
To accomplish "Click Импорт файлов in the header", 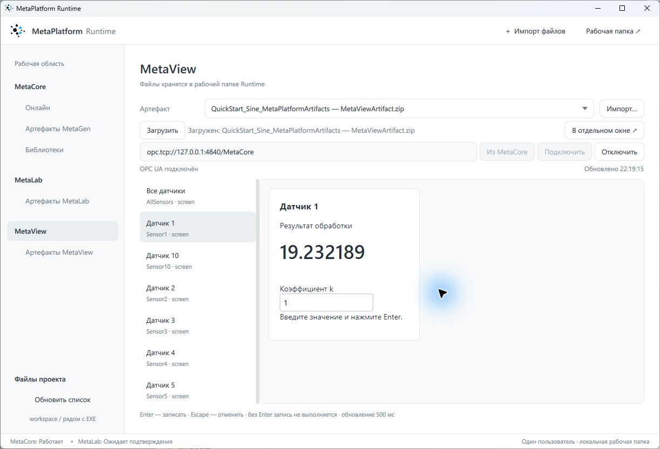I will [x=535, y=31].
